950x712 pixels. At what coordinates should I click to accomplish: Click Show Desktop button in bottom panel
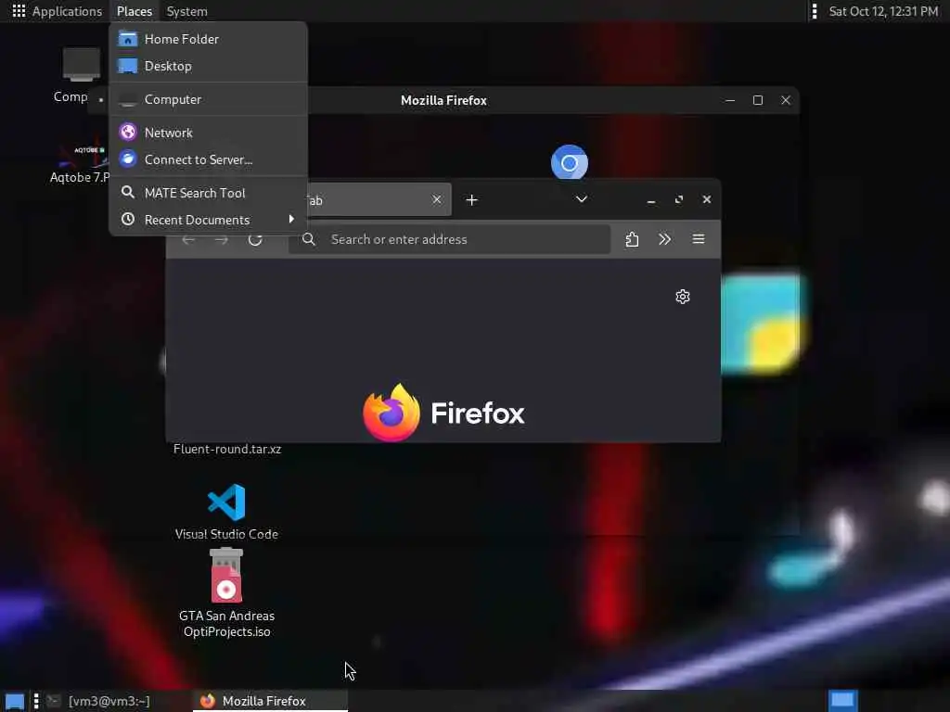pos(15,701)
